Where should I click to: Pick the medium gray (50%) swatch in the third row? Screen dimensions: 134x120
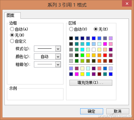point(71,50)
